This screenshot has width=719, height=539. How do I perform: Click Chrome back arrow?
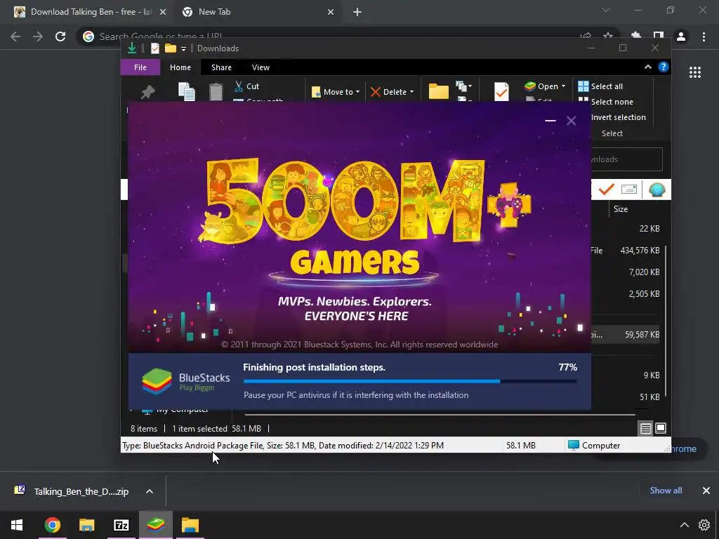(x=15, y=36)
